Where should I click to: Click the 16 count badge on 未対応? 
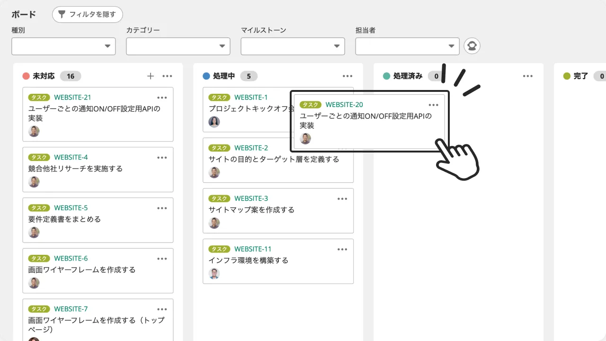coord(71,76)
